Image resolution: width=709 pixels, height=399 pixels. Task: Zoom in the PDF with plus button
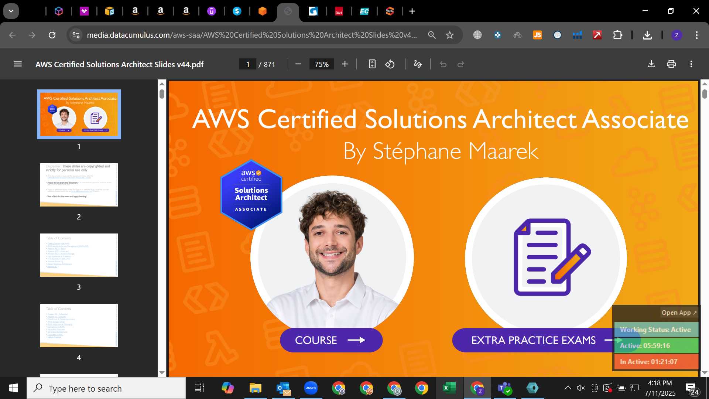pyautogui.click(x=345, y=64)
